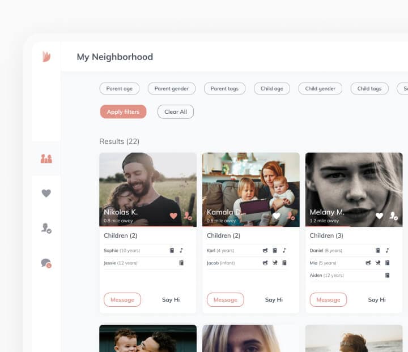Click teddy bear icon in Karl row
Screen dimensions: 408x352
coord(265,250)
